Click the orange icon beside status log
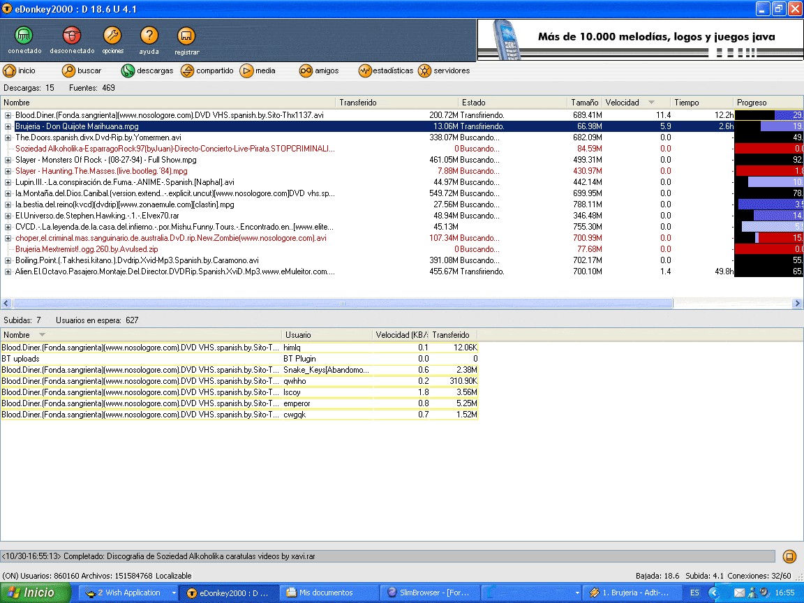804x603 pixels. coord(789,556)
